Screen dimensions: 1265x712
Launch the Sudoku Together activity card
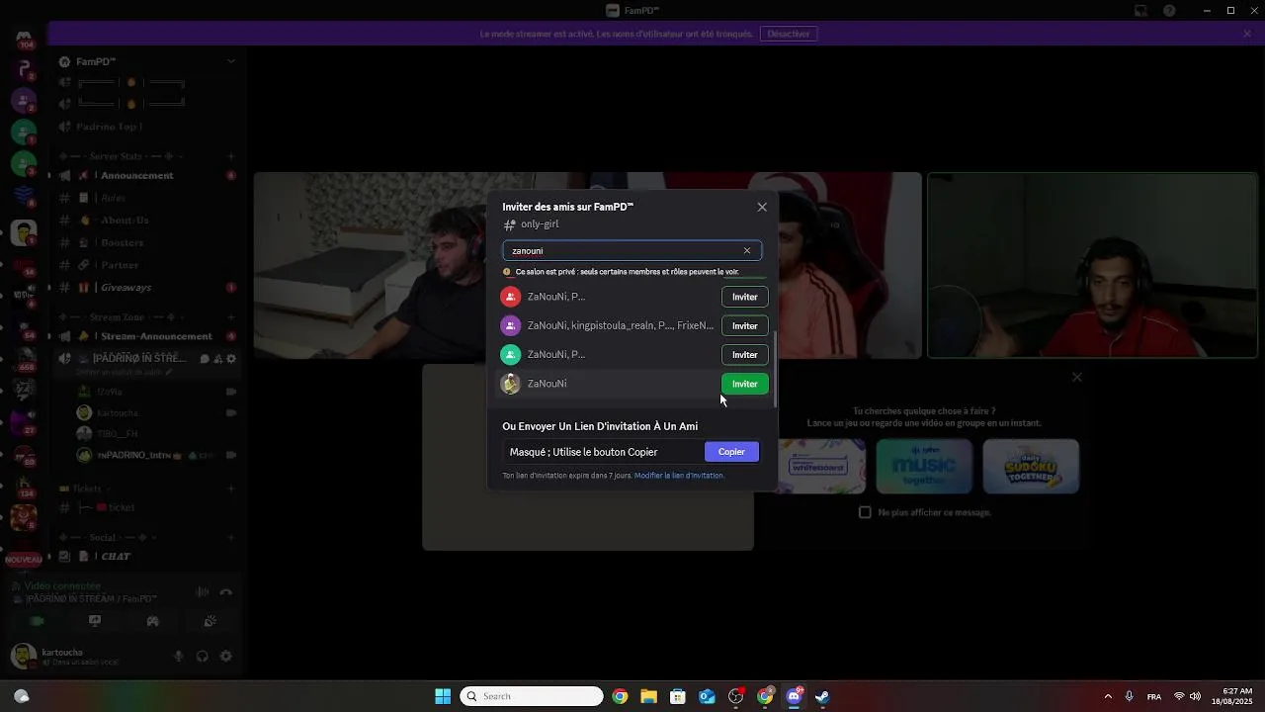(x=1031, y=466)
